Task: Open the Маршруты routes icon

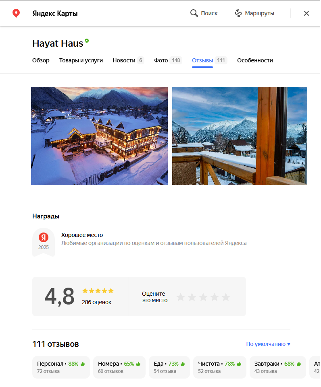Action: tap(238, 13)
